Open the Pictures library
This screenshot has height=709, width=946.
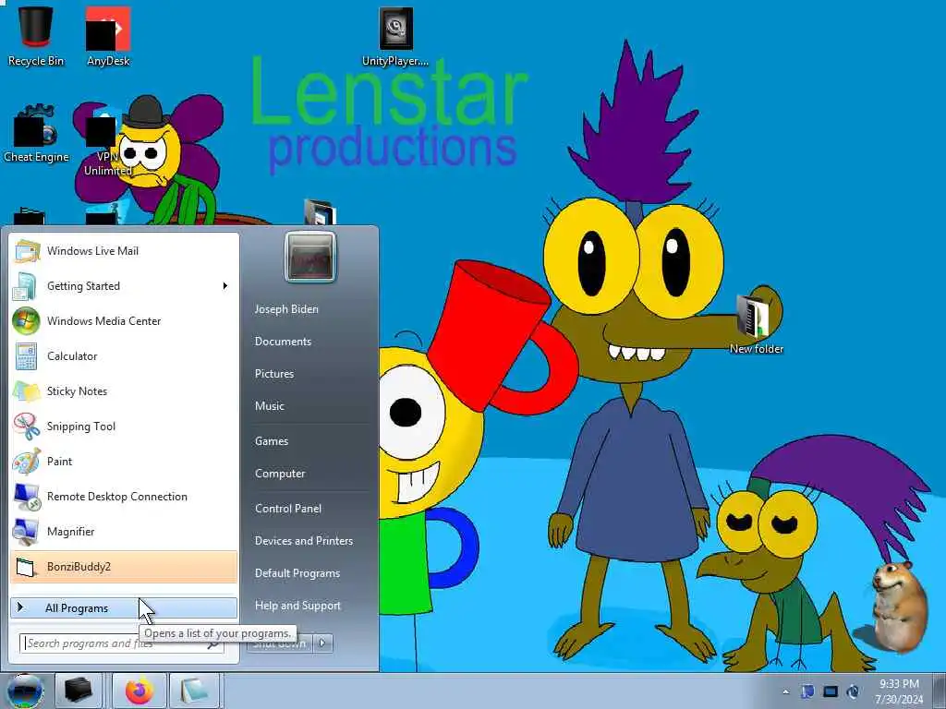273,374
